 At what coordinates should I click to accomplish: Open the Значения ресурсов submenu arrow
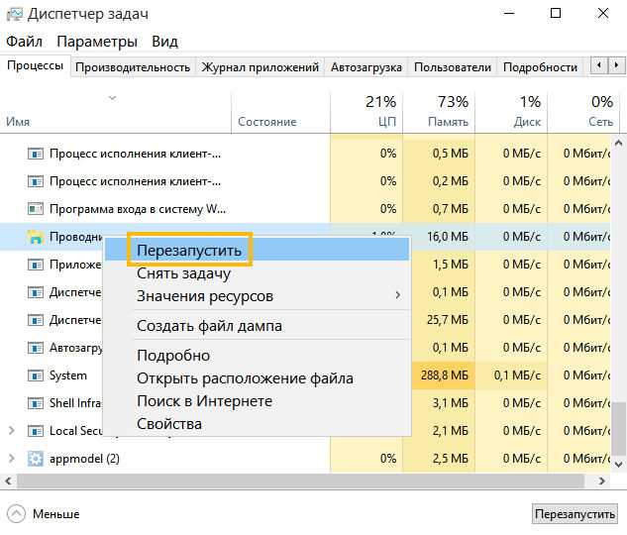[x=397, y=295]
